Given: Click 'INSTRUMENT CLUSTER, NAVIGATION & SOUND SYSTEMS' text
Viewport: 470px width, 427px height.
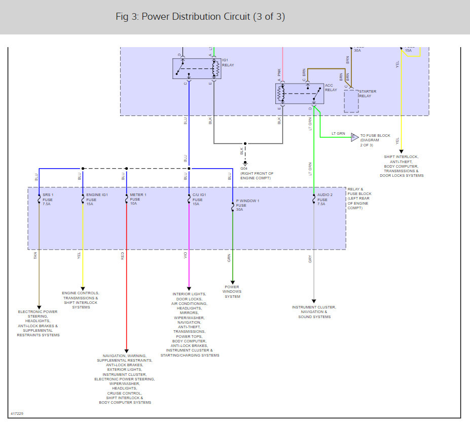Looking at the screenshot, I should click(314, 312).
